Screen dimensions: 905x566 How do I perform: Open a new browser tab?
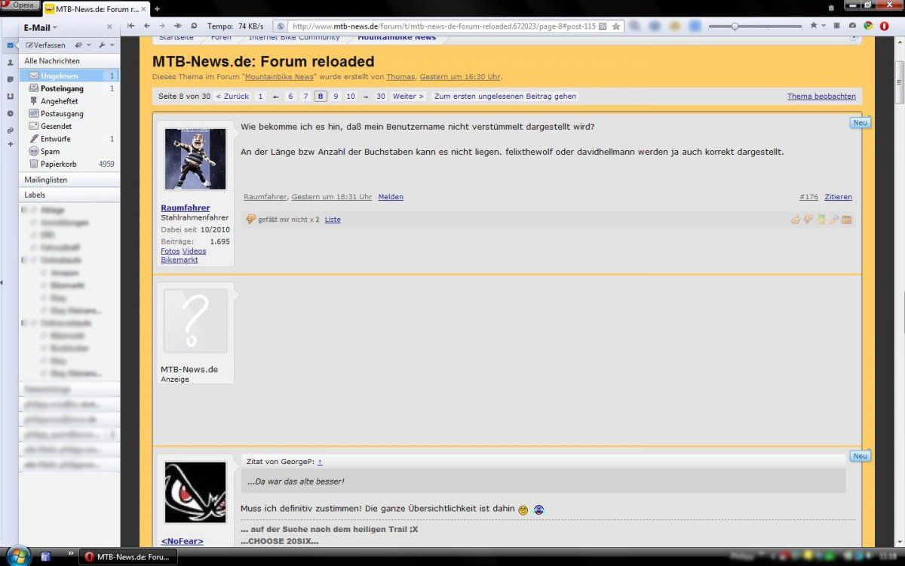click(x=157, y=9)
